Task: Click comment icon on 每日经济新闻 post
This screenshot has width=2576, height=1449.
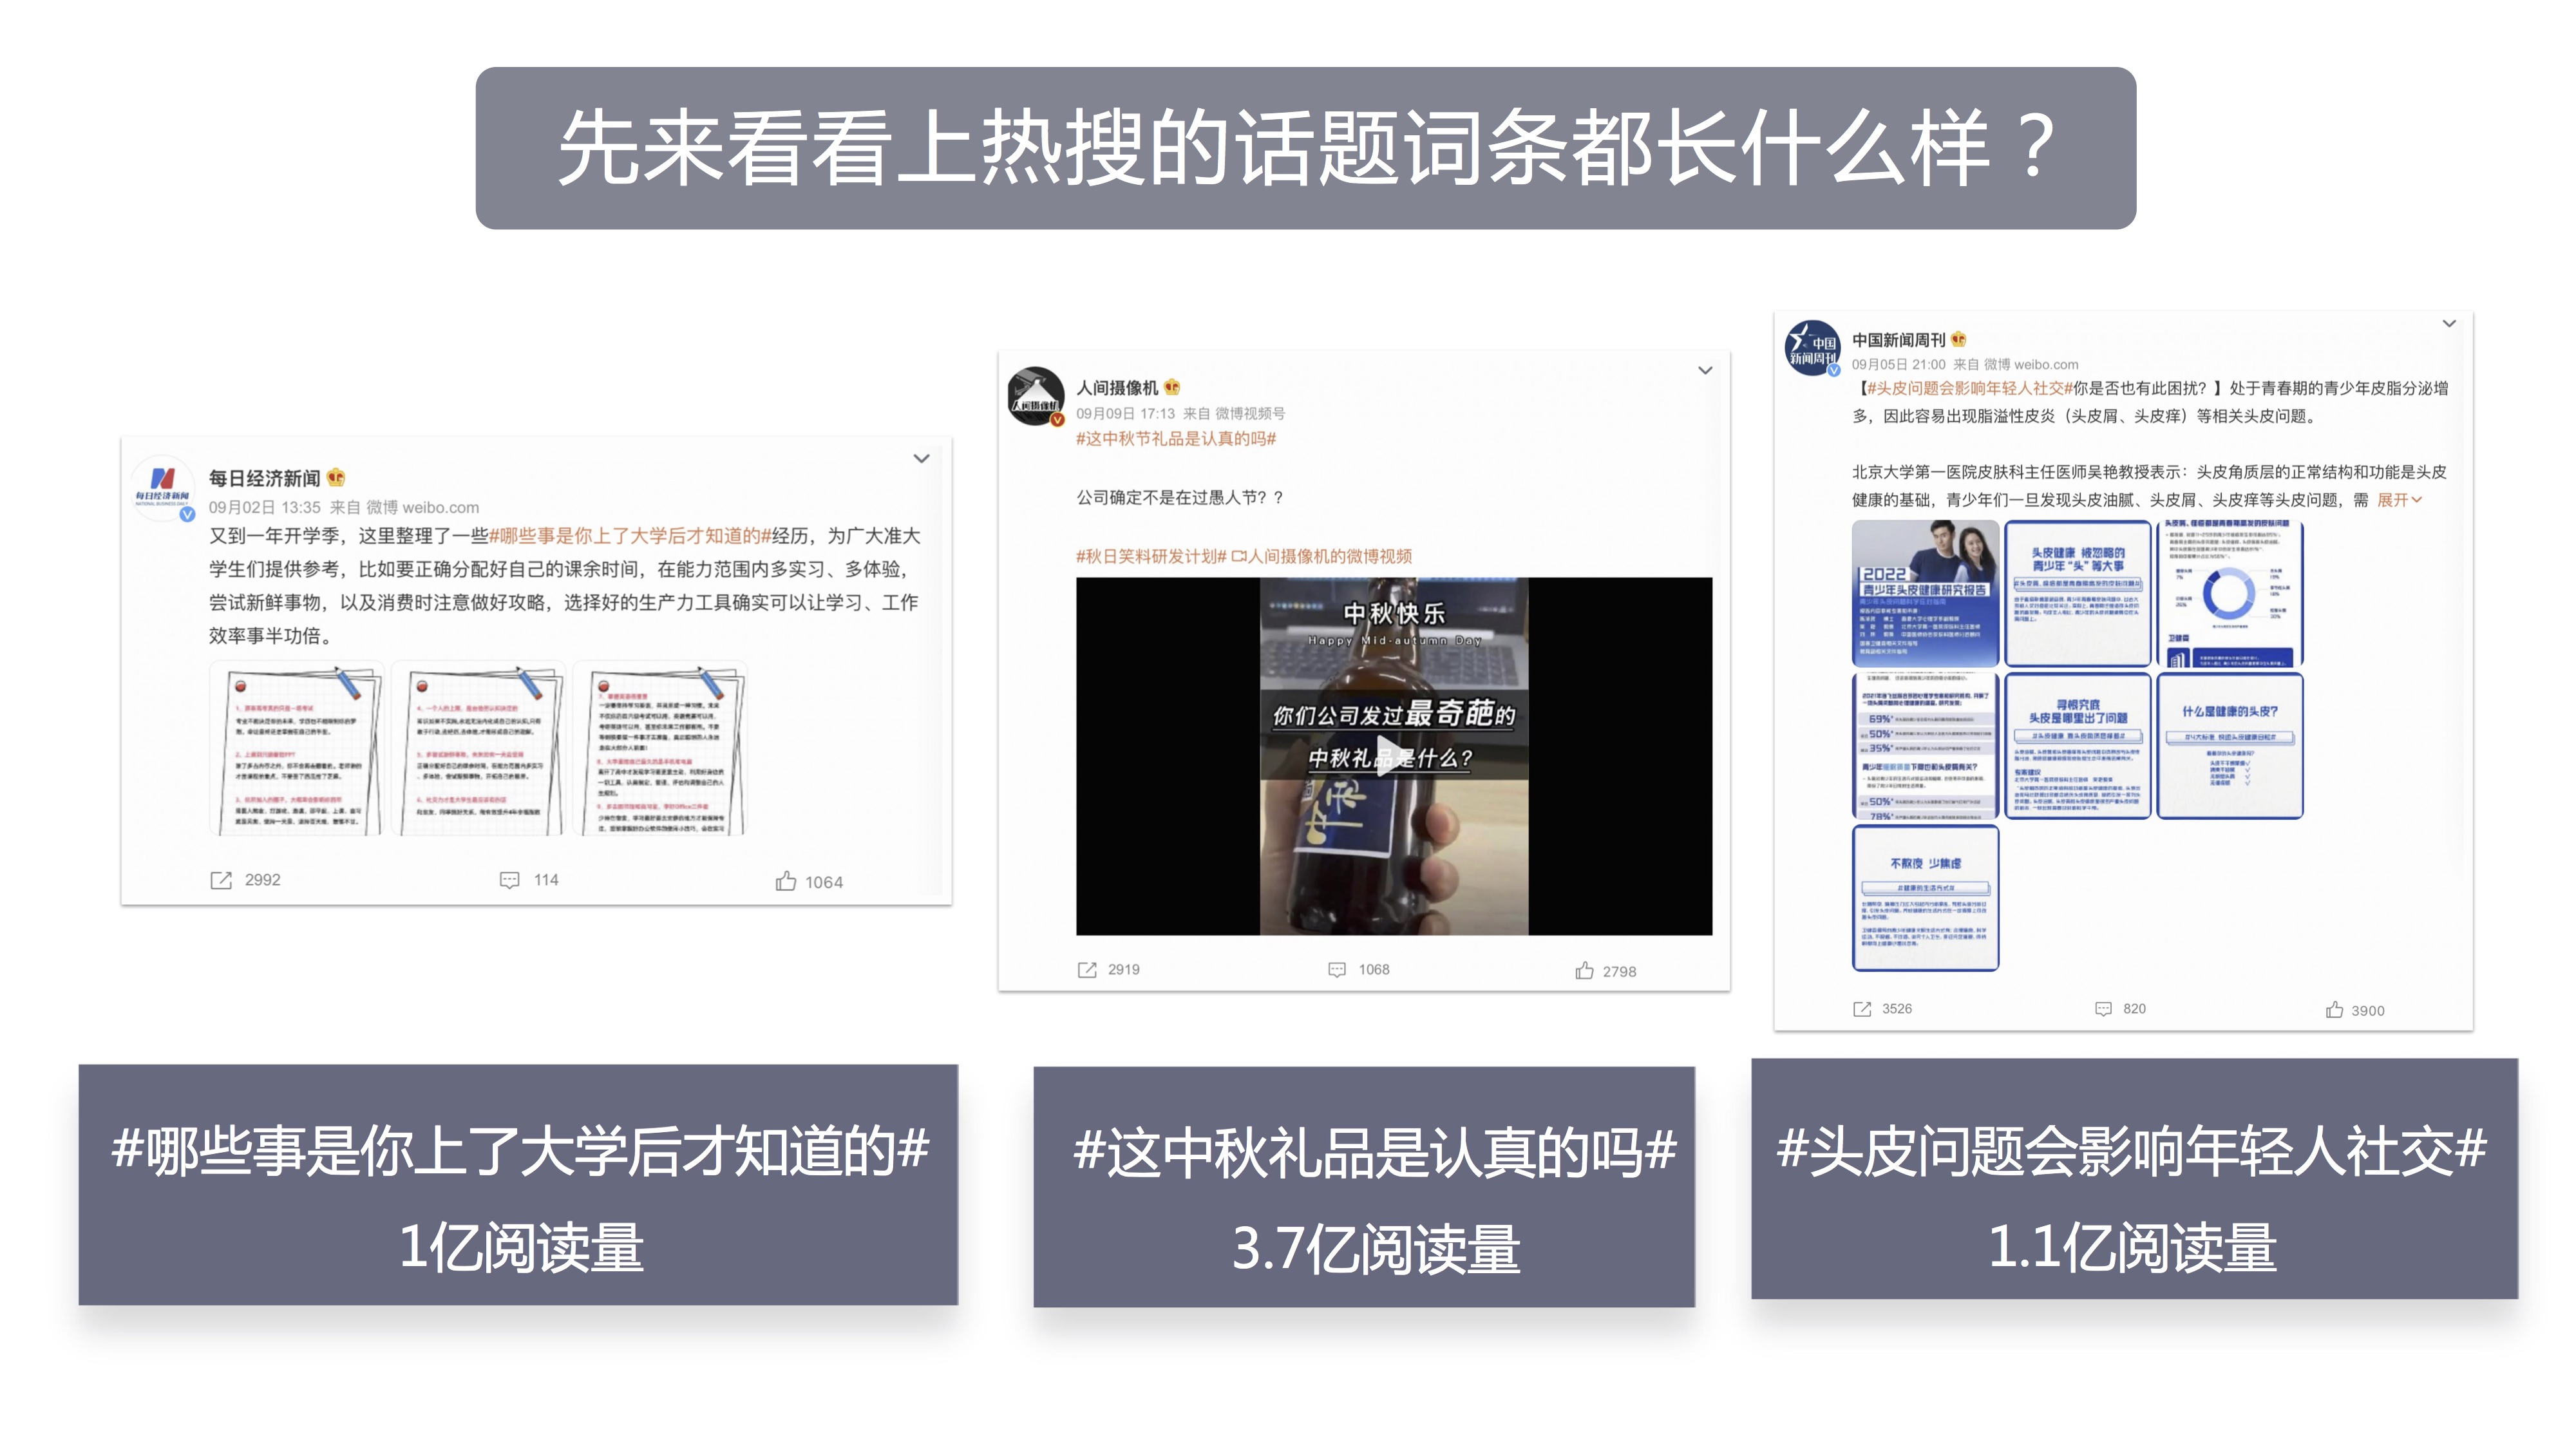Action: (x=509, y=880)
